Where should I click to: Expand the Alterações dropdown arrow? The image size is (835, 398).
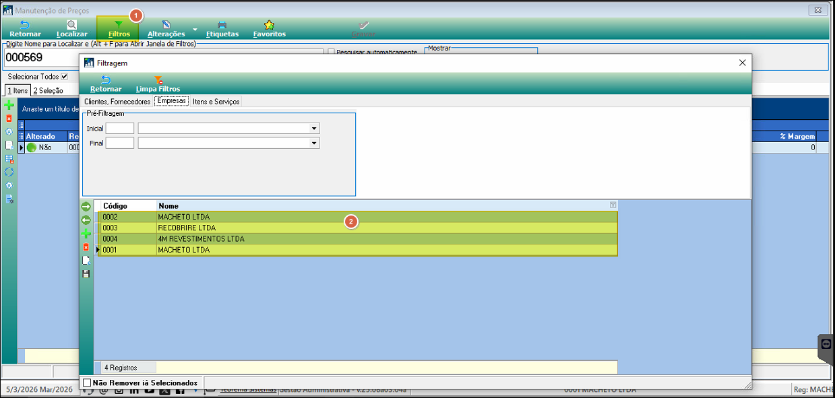click(195, 30)
